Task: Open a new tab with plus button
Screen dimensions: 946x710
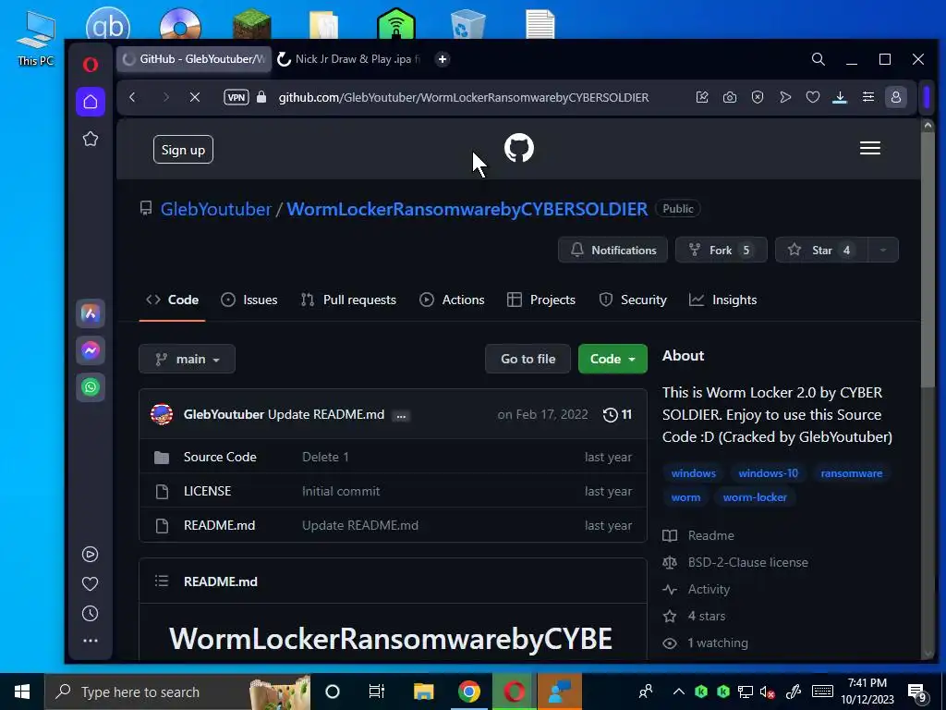Action: [443, 59]
